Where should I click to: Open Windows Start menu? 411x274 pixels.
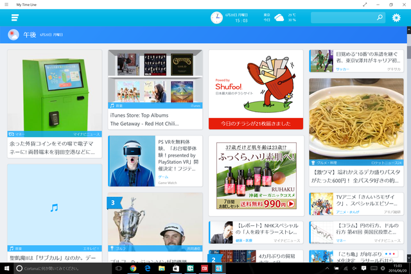coord(7,268)
